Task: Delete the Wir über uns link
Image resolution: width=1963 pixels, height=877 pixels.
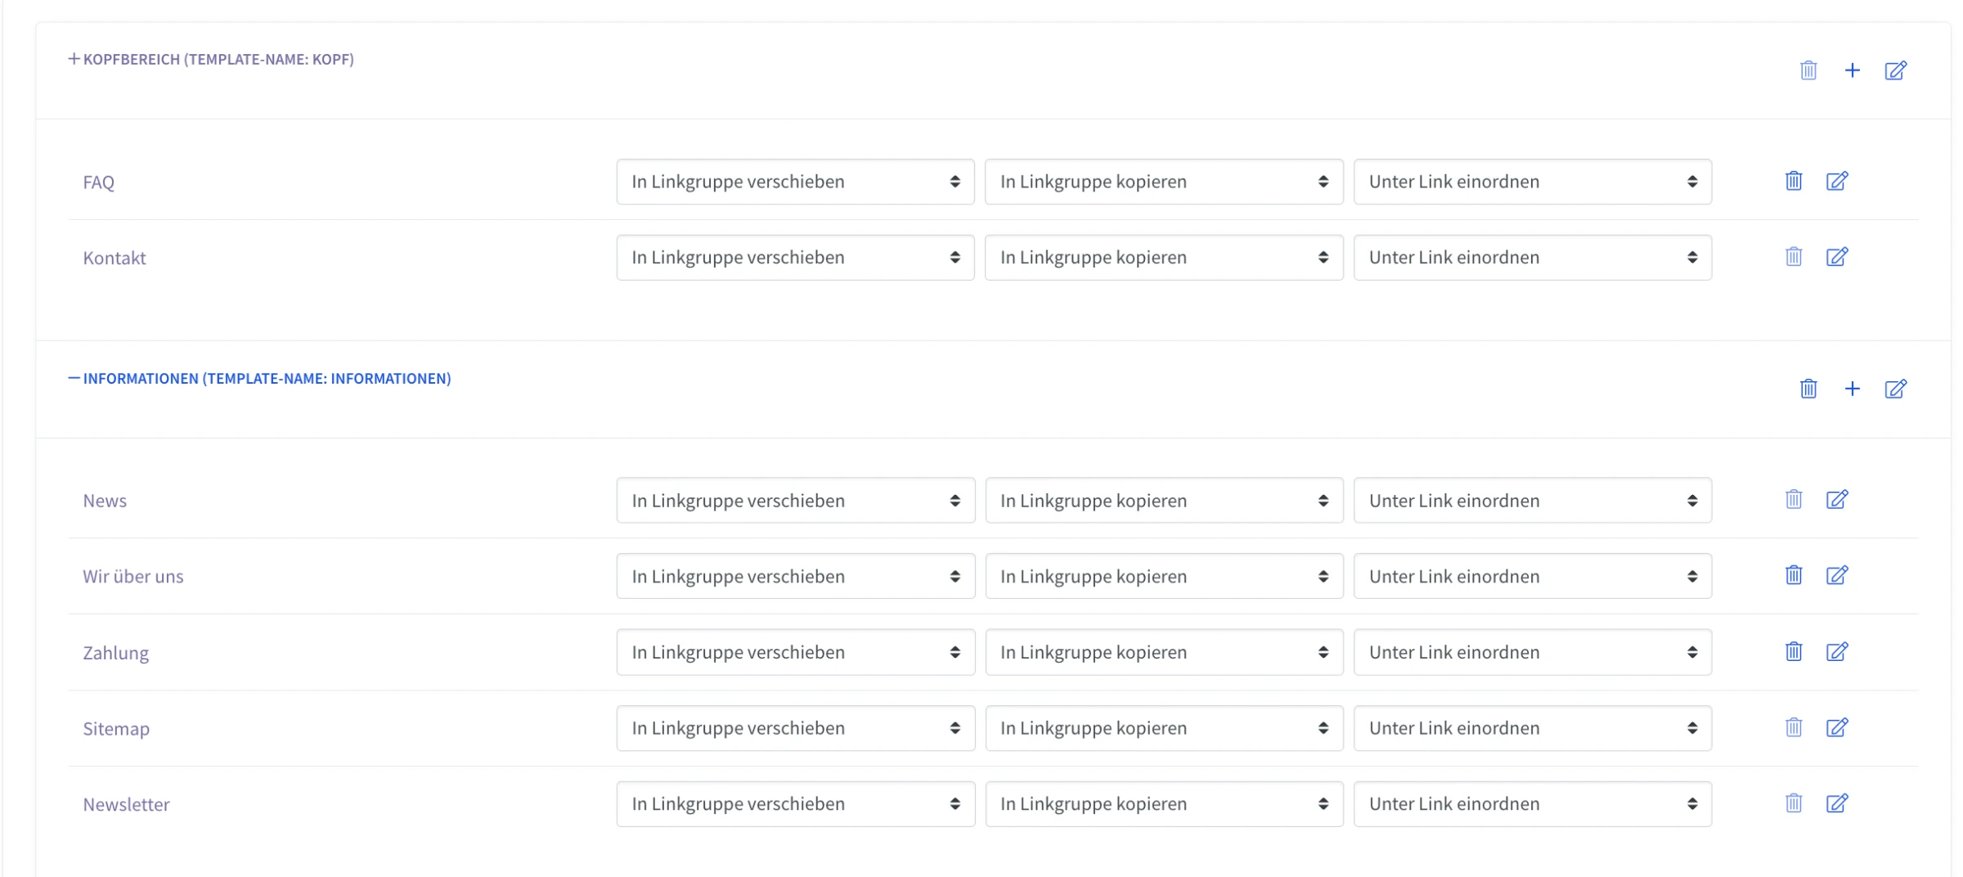Action: point(1794,575)
